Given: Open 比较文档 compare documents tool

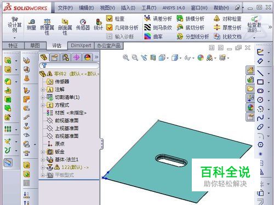Looking at the screenshot, I should tap(227, 37).
